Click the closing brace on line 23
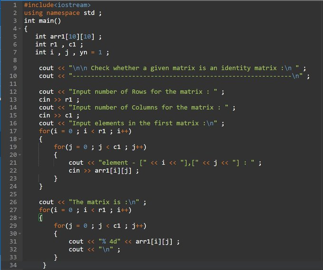323x270 pixels. (56, 178)
